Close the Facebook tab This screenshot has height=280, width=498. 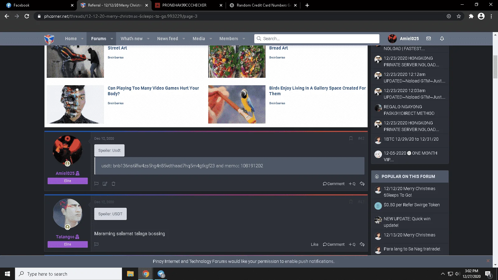coord(72,5)
